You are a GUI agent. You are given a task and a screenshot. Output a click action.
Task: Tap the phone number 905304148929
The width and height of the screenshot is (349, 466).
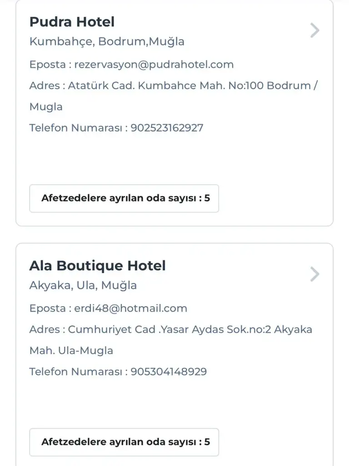click(x=169, y=372)
